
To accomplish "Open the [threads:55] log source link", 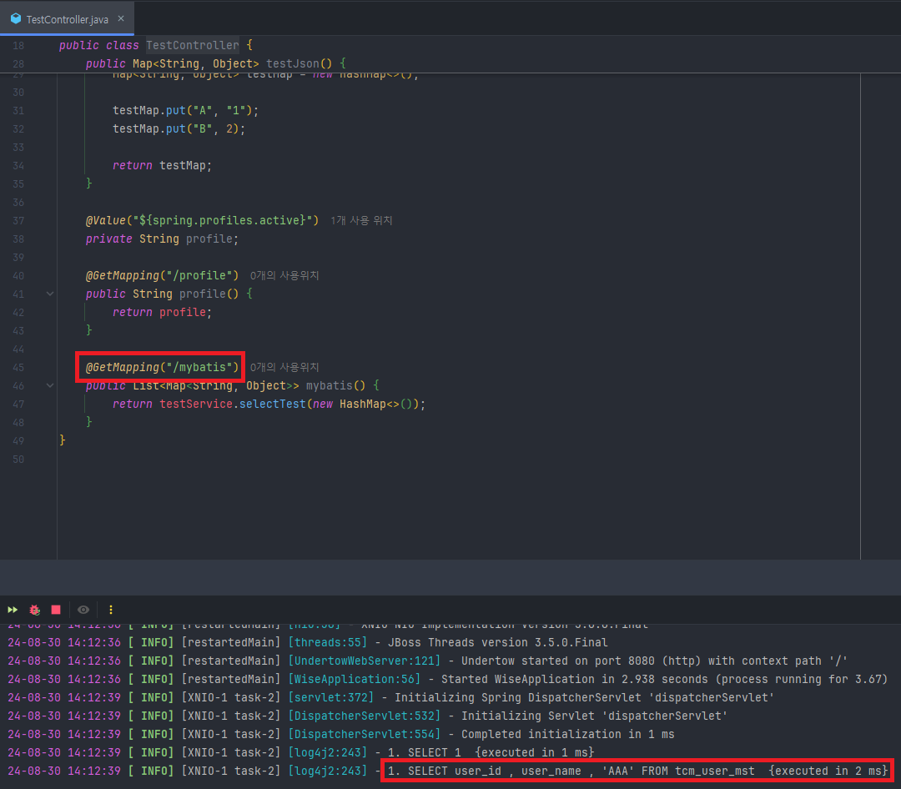I will click(x=327, y=642).
